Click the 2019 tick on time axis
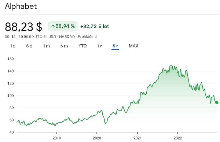 57,138
